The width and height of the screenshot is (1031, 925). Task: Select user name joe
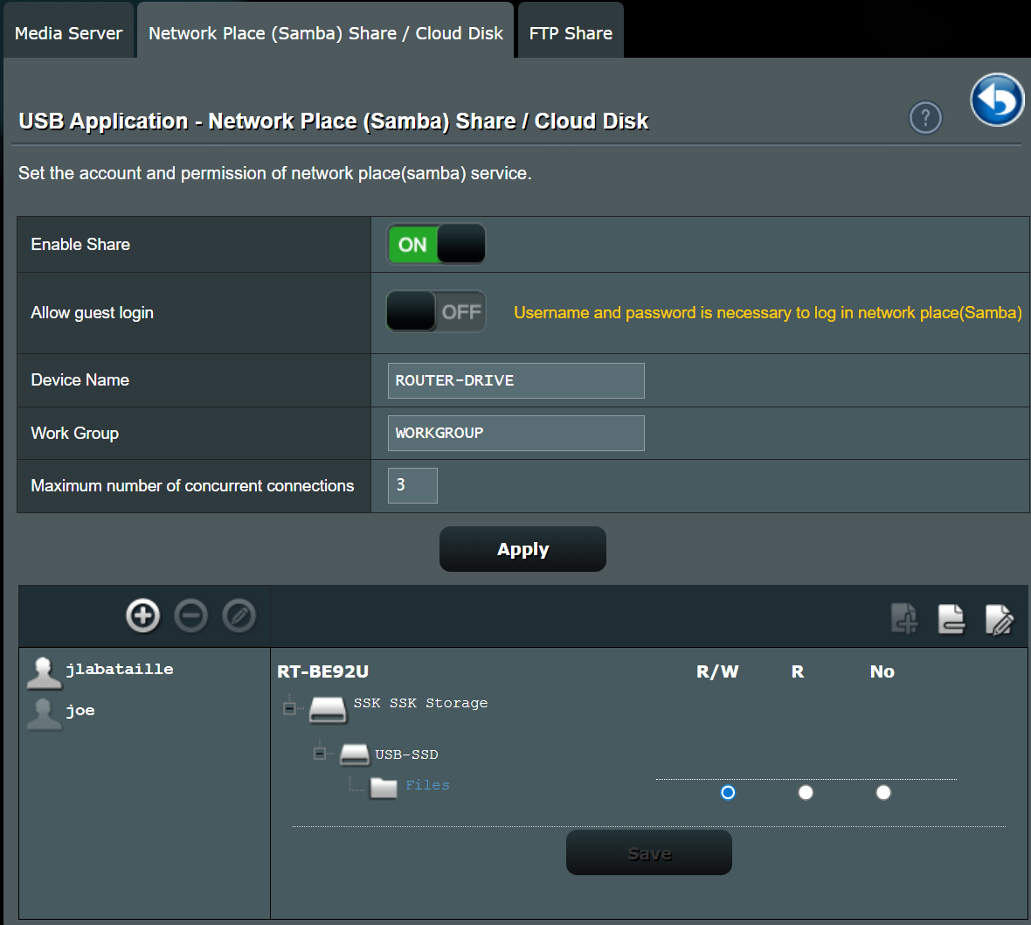point(80,711)
